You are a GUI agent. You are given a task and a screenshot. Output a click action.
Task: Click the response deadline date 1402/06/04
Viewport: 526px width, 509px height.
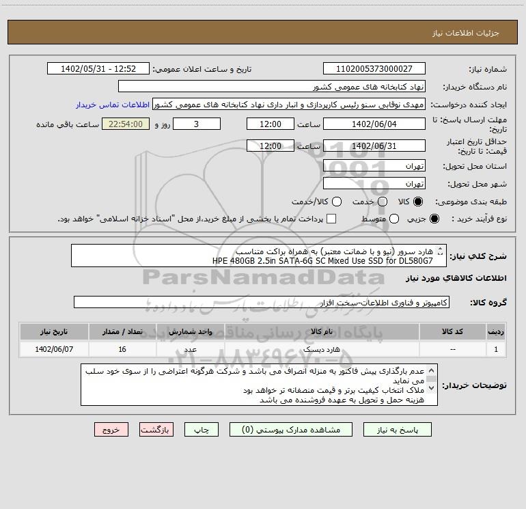click(x=374, y=124)
